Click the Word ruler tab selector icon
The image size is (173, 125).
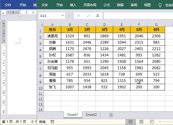click(x=3, y=12)
